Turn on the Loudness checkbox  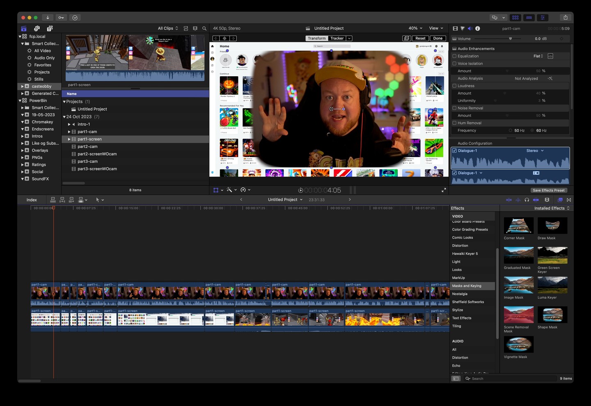(x=454, y=86)
